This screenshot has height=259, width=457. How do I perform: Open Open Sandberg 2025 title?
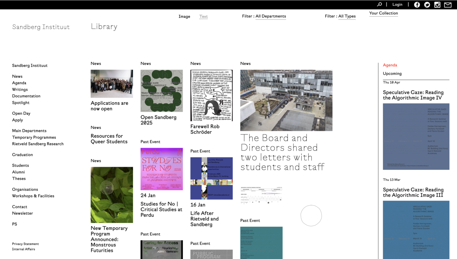(159, 120)
